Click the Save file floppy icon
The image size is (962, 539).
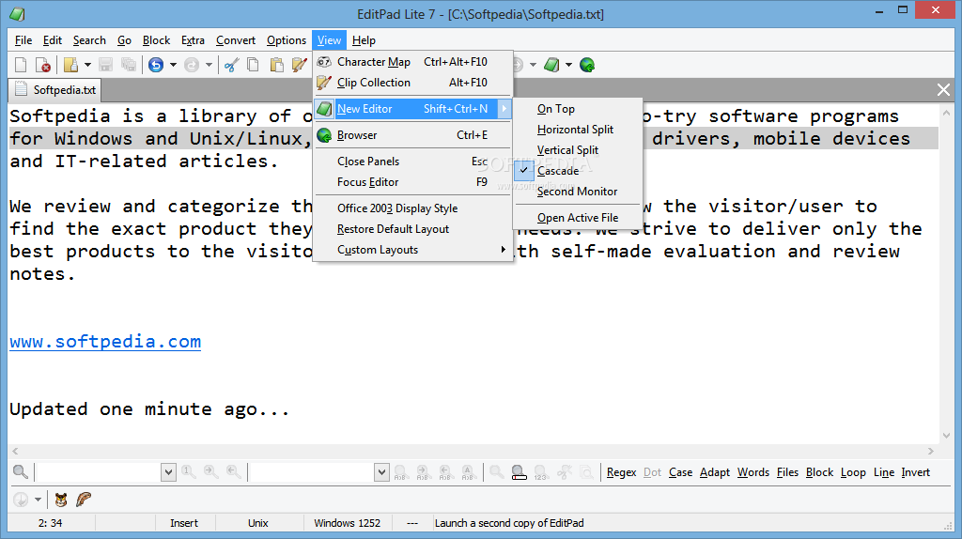105,65
